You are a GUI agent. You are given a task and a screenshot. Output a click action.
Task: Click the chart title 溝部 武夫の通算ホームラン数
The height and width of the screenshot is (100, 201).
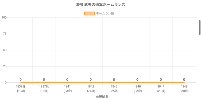point(100,5)
